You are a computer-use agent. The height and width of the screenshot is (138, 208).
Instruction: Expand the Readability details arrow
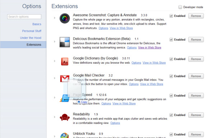(x=55, y=117)
